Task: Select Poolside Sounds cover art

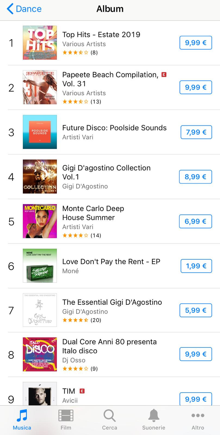Action: pyautogui.click(x=40, y=132)
